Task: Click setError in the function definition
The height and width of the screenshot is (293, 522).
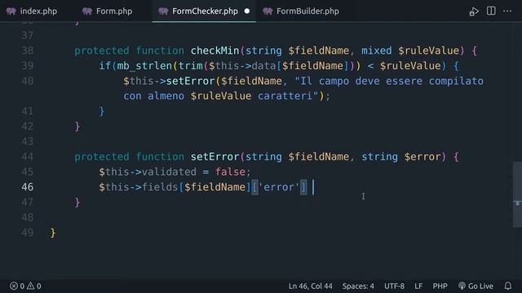Action: [215, 156]
